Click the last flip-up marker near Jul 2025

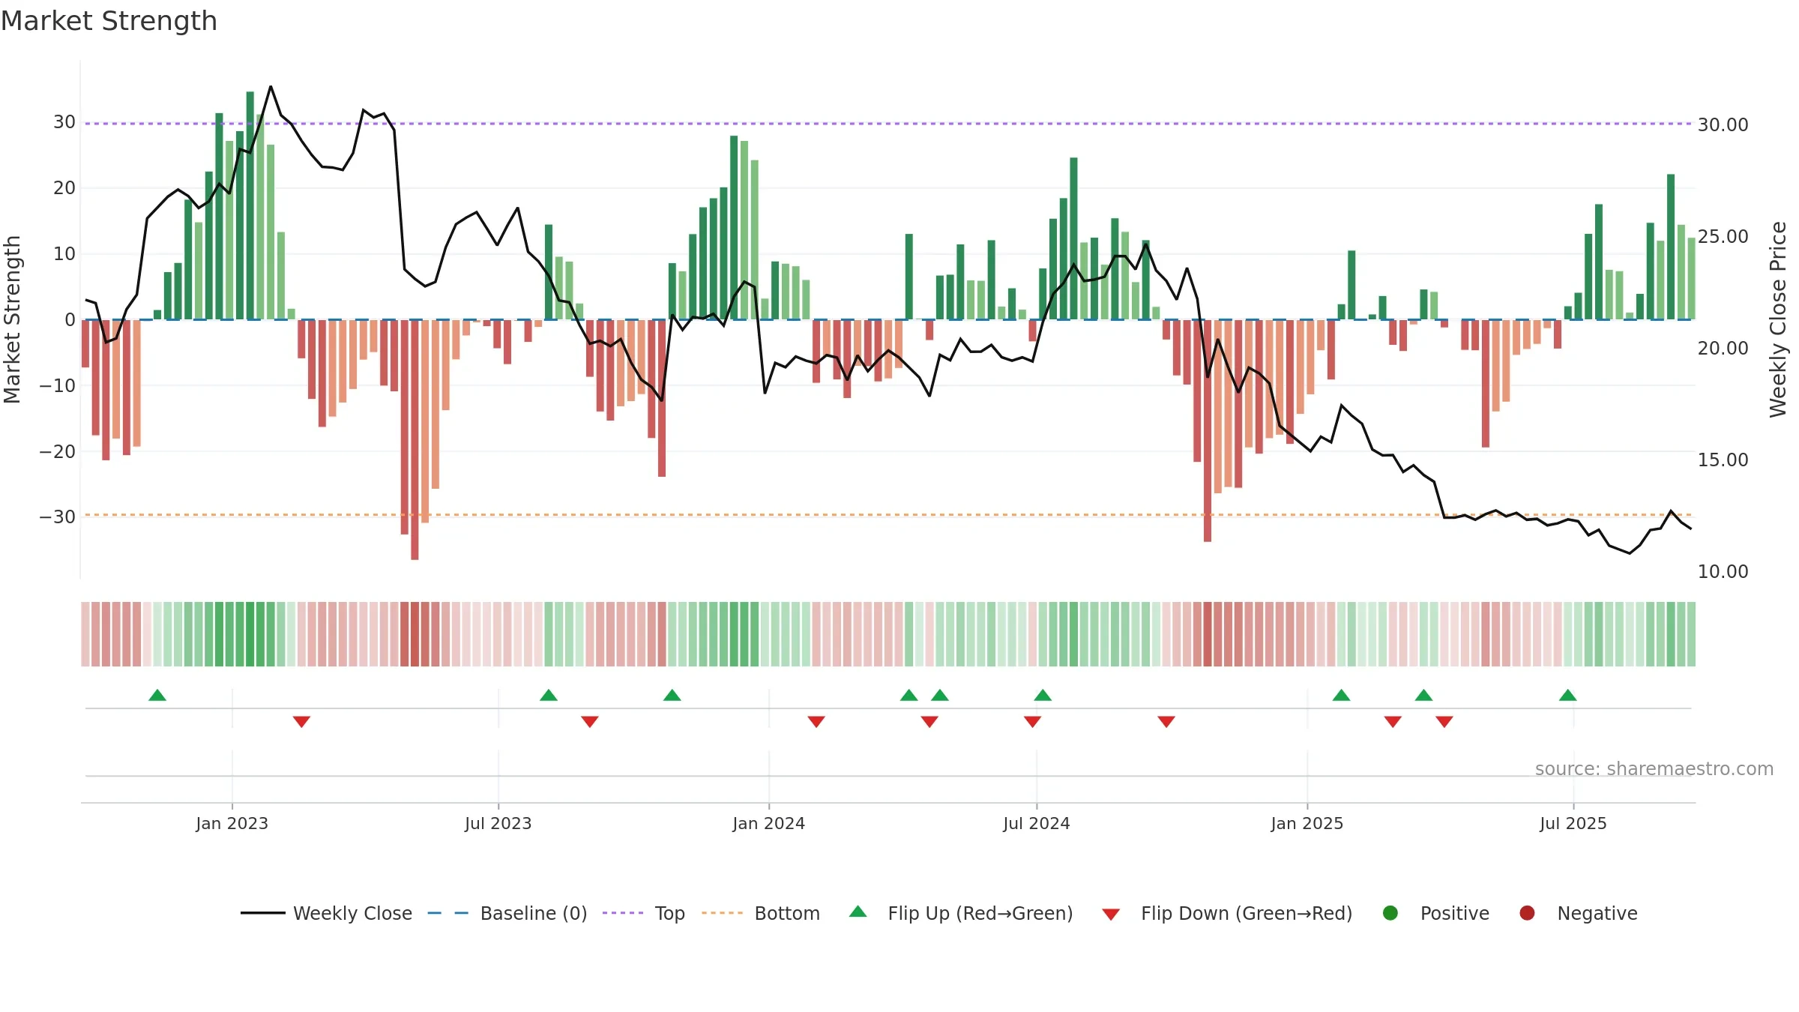pyautogui.click(x=1568, y=695)
